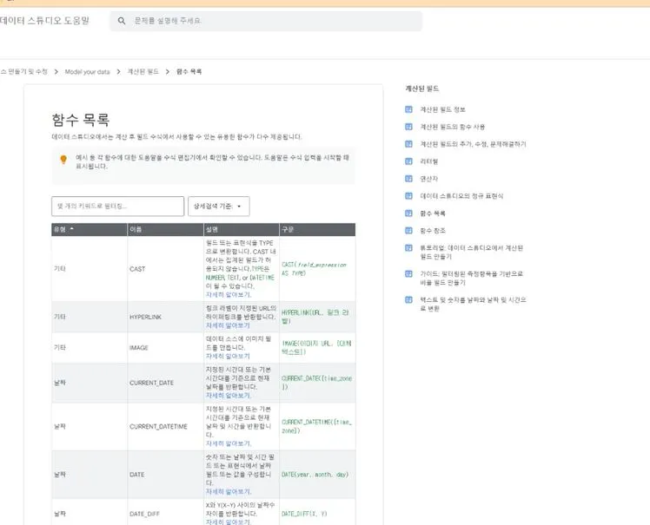Open 자세히 알아보기 link in CURRENT_DATE row

pyautogui.click(x=229, y=396)
